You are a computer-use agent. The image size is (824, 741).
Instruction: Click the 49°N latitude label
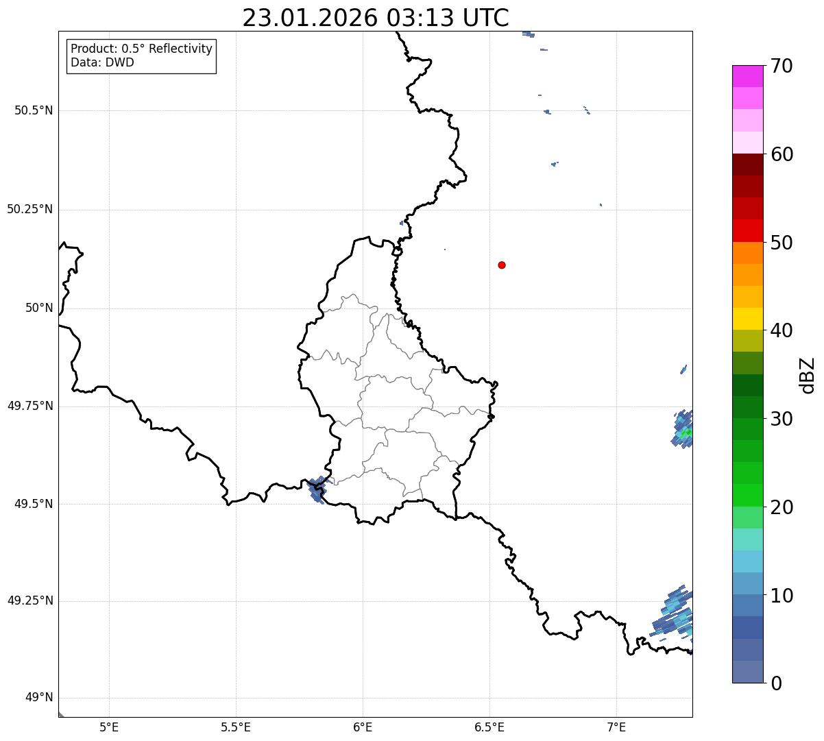(x=39, y=698)
